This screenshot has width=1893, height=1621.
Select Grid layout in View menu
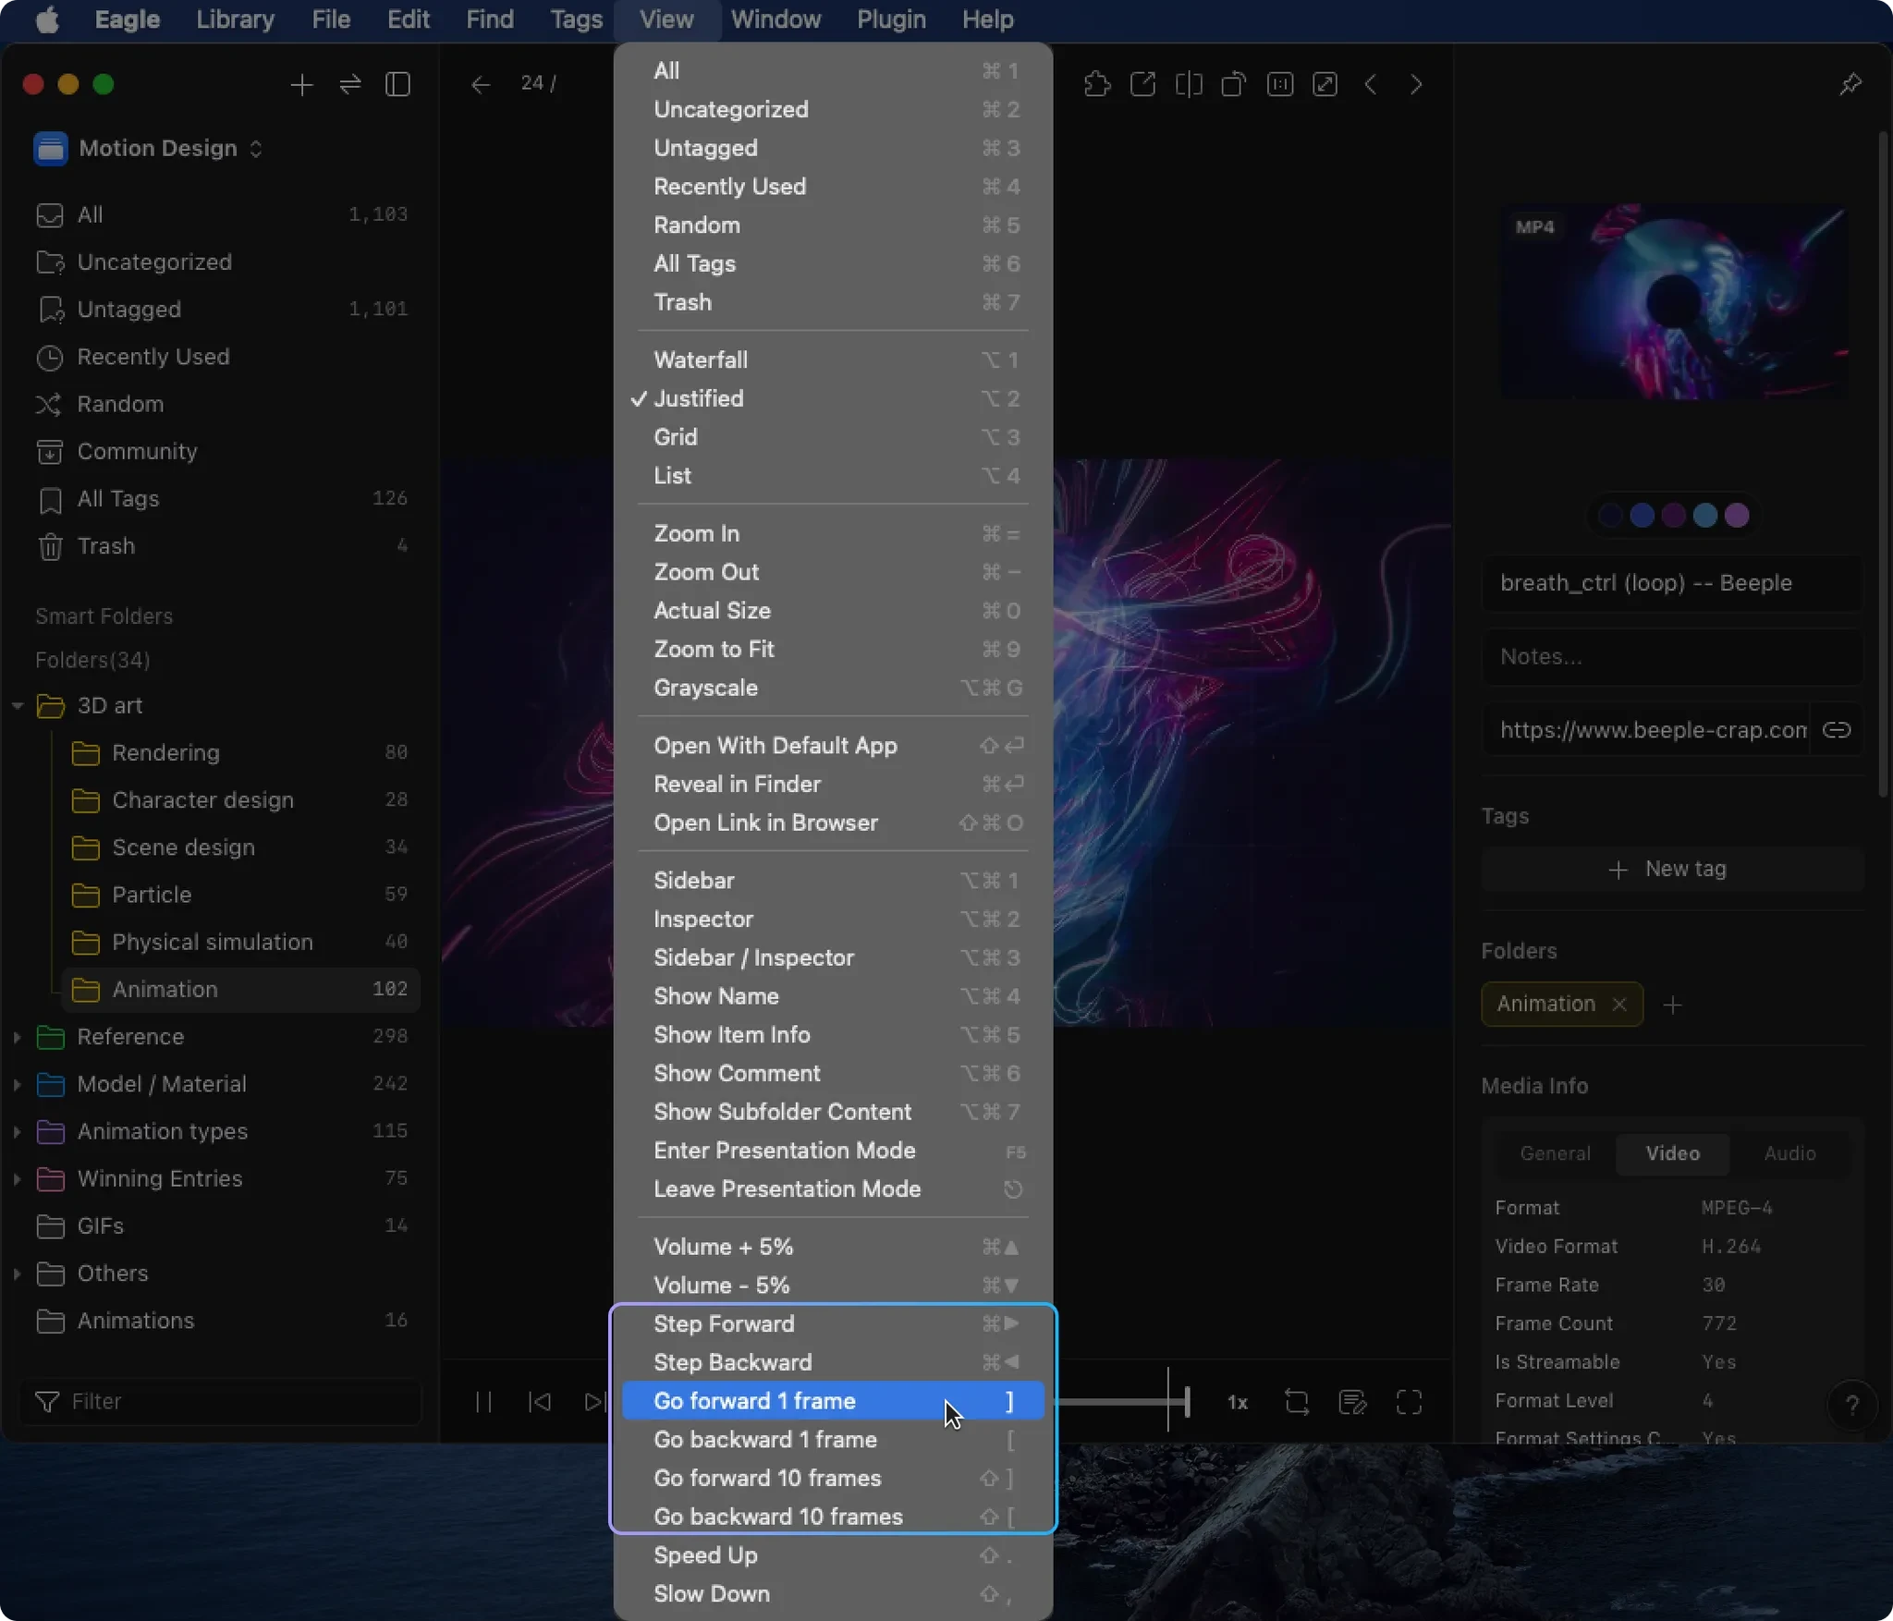coord(833,437)
